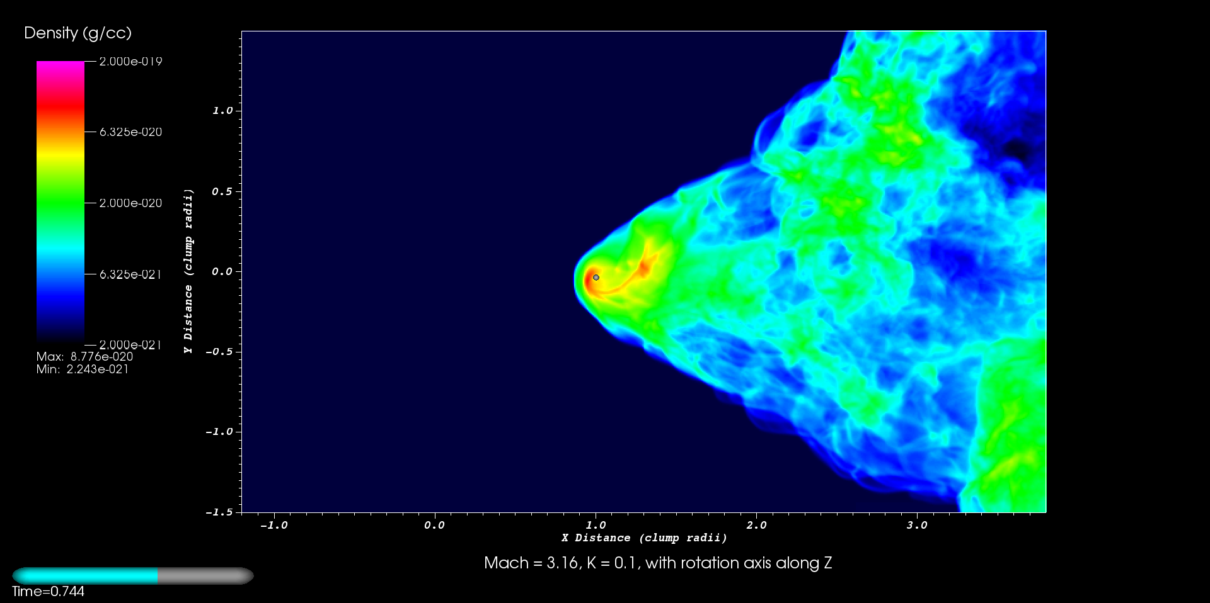Image resolution: width=1210 pixels, height=603 pixels.
Task: Click the '2.000e-021' legend label
Action: pyautogui.click(x=130, y=345)
